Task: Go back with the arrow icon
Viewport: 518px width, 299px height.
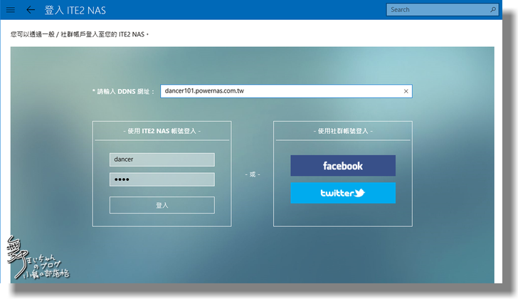Action: tap(31, 10)
